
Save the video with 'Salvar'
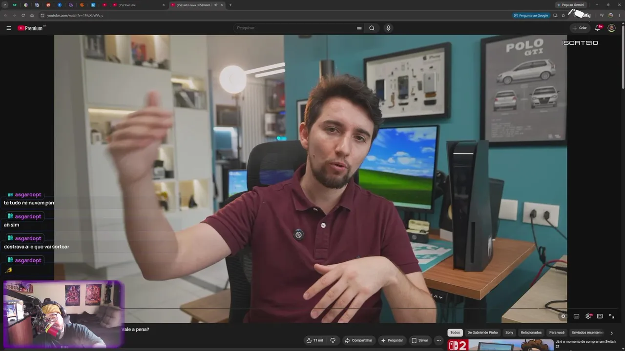[419, 340]
